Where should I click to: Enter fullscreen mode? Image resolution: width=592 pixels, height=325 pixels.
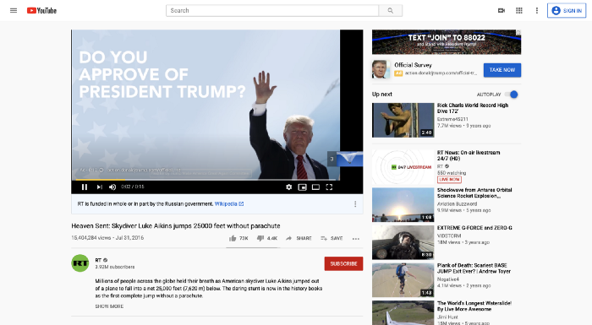(x=329, y=187)
